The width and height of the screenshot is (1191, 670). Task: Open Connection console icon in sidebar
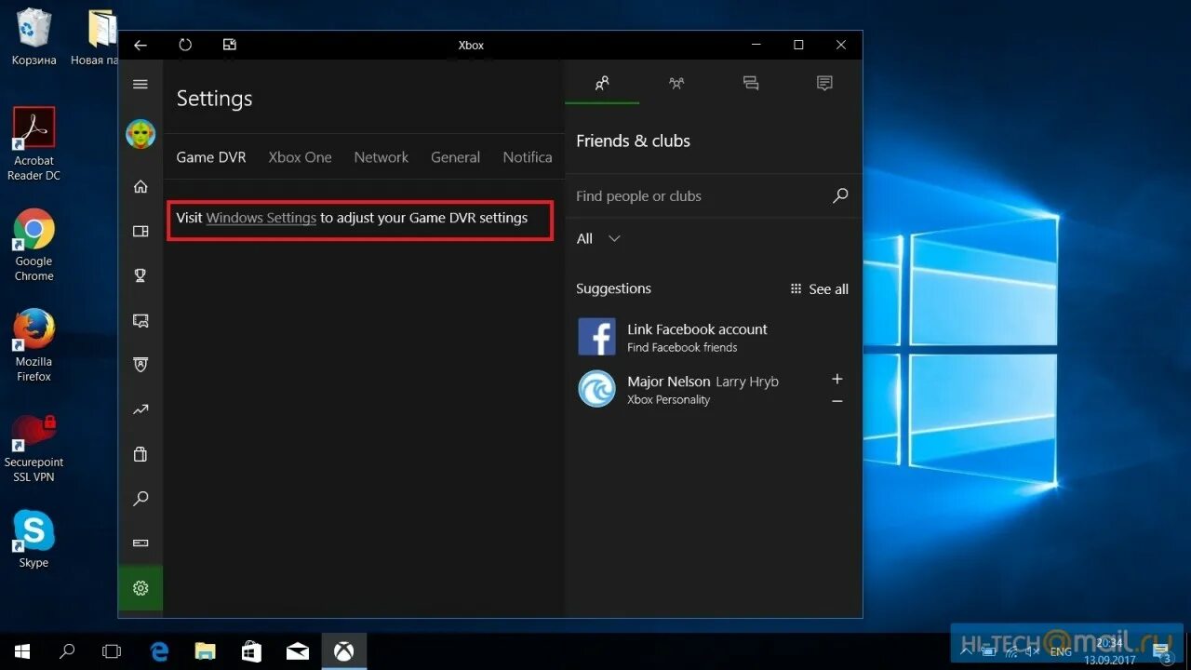click(x=141, y=543)
